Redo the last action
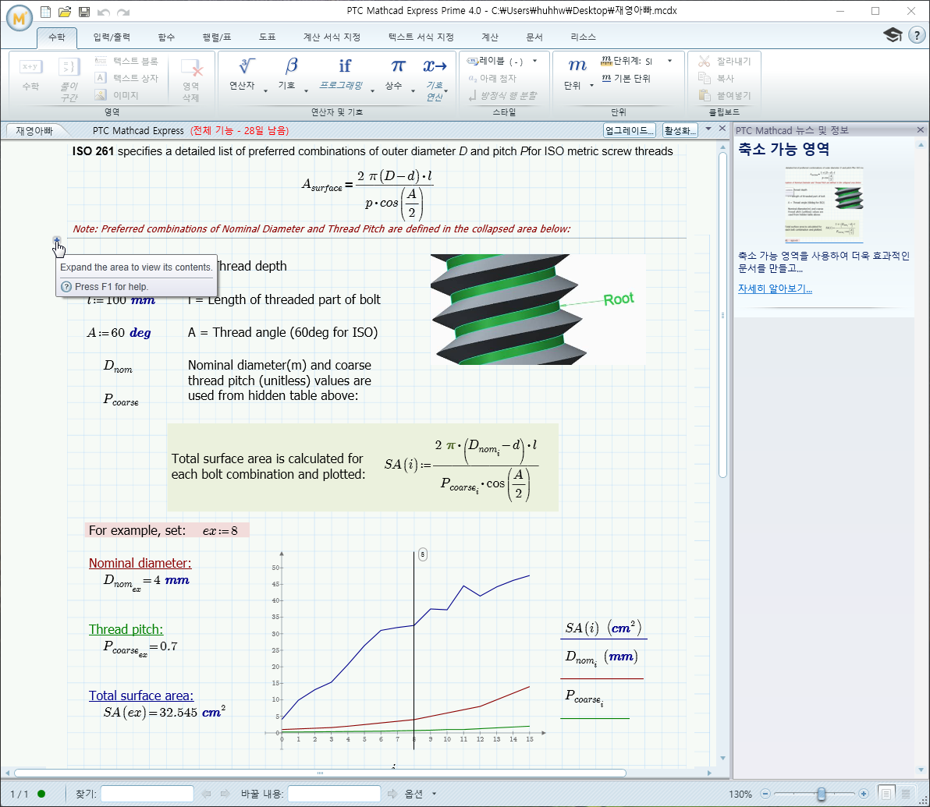Viewport: 930px width, 807px height. pyautogui.click(x=123, y=12)
